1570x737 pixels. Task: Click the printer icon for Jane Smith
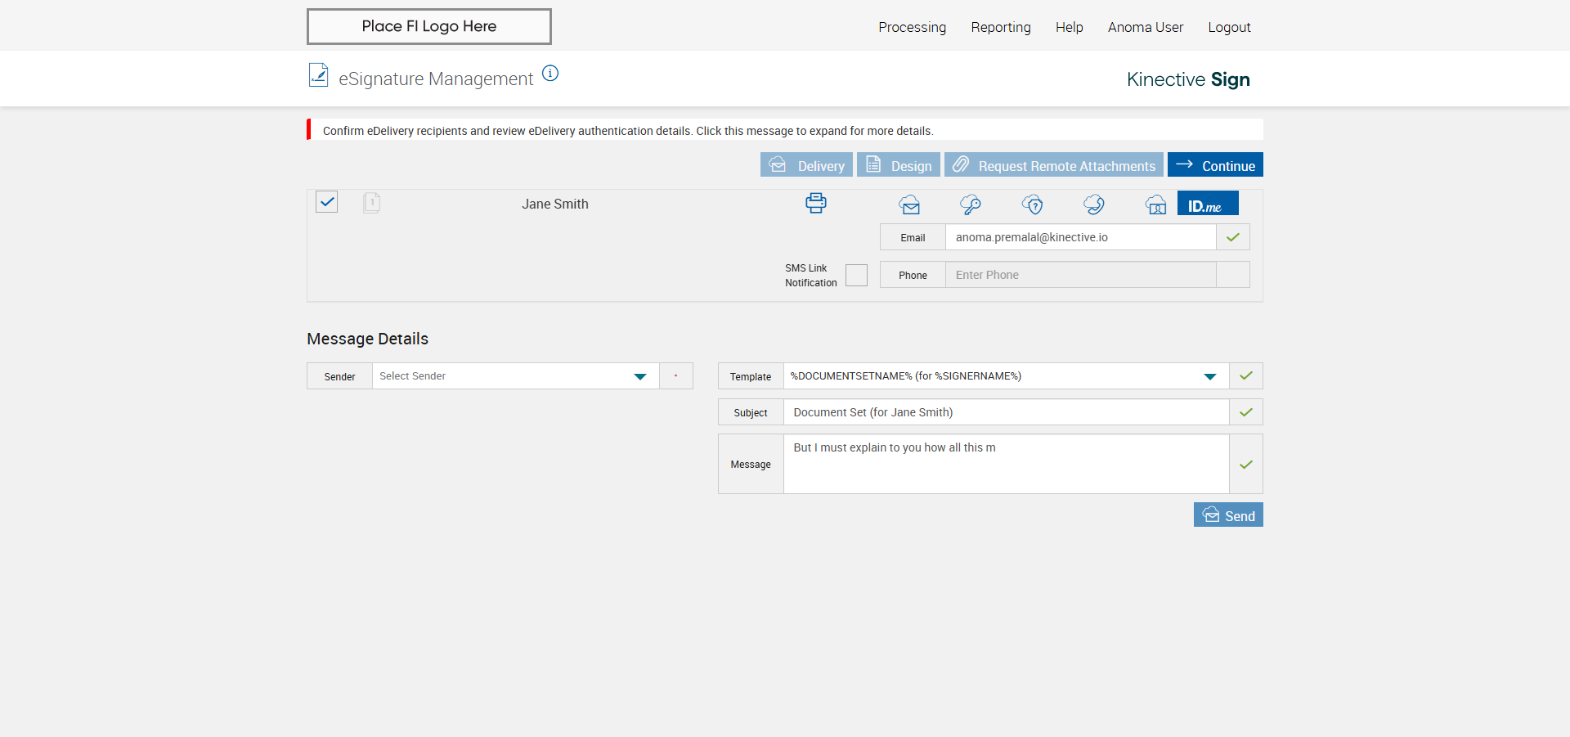coord(815,203)
